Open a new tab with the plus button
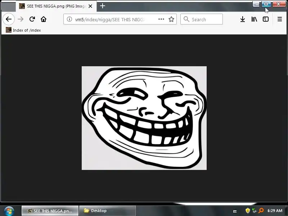The image size is (288, 216). 103,6
